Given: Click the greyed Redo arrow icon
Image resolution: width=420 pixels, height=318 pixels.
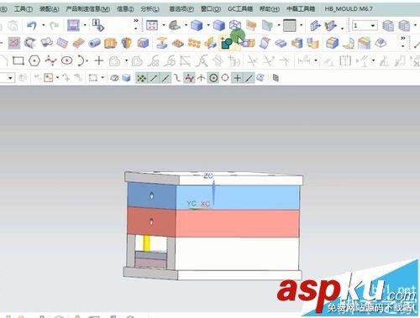Looking at the screenshot, I should click(55, 26).
